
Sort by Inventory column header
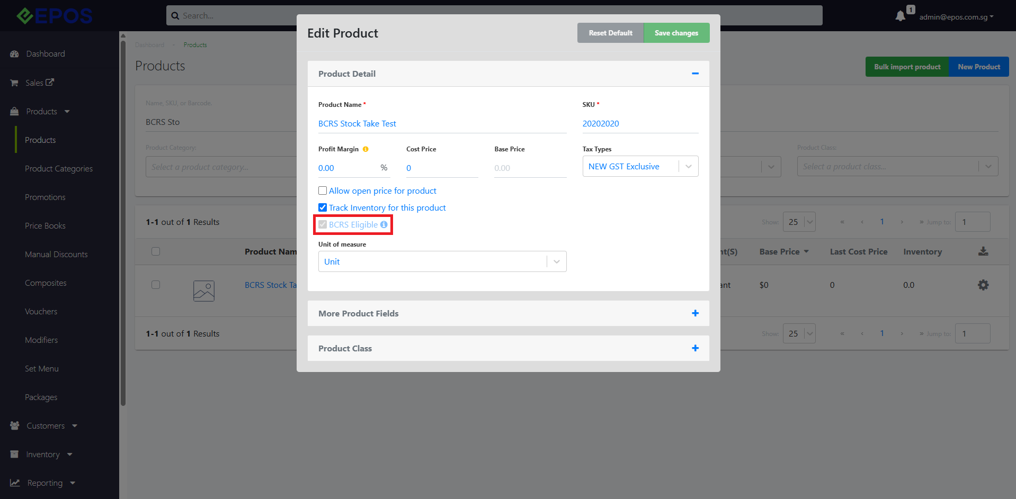click(922, 252)
